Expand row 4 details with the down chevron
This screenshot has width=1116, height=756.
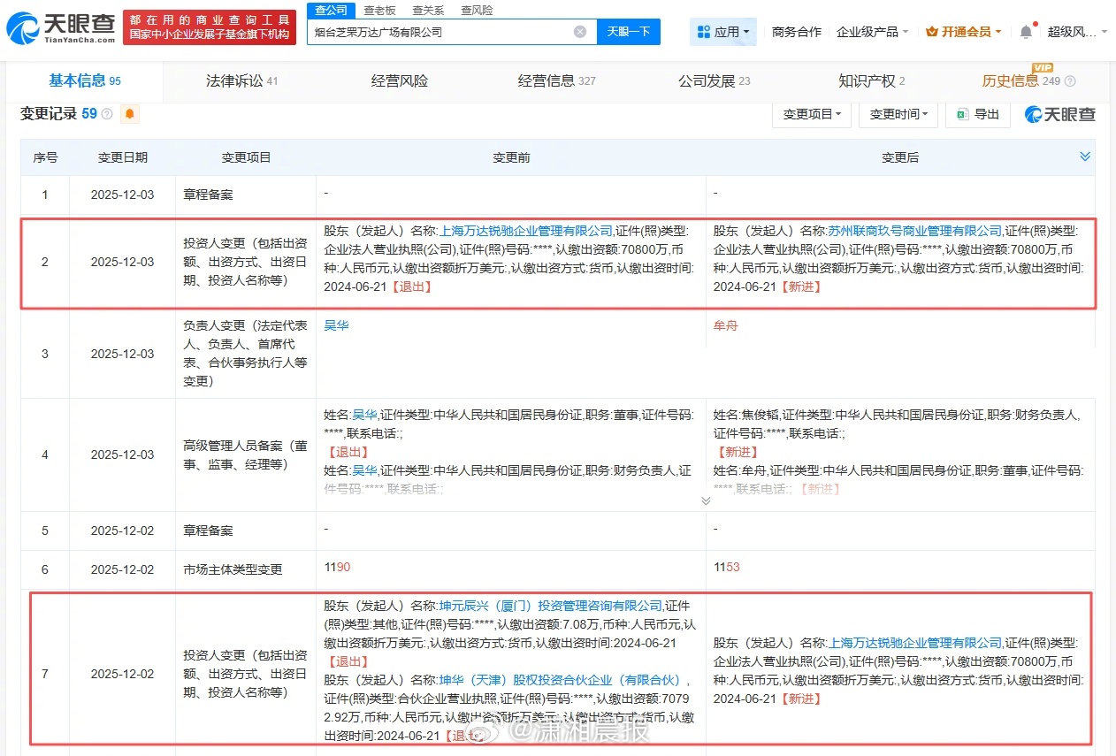706,500
